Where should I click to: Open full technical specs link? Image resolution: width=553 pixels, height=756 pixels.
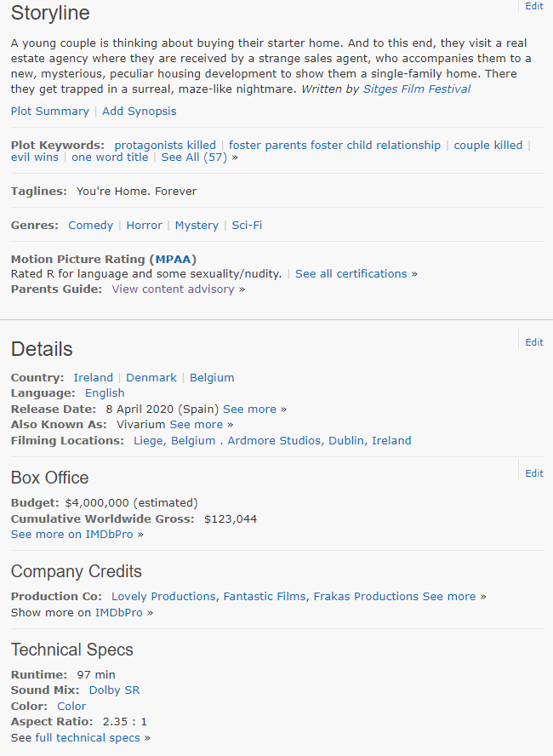coord(88,737)
